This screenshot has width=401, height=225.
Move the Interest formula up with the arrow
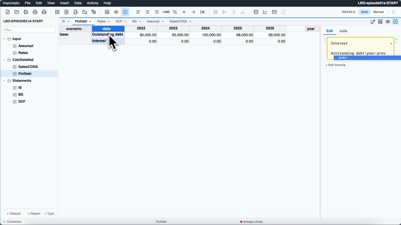point(325,39)
